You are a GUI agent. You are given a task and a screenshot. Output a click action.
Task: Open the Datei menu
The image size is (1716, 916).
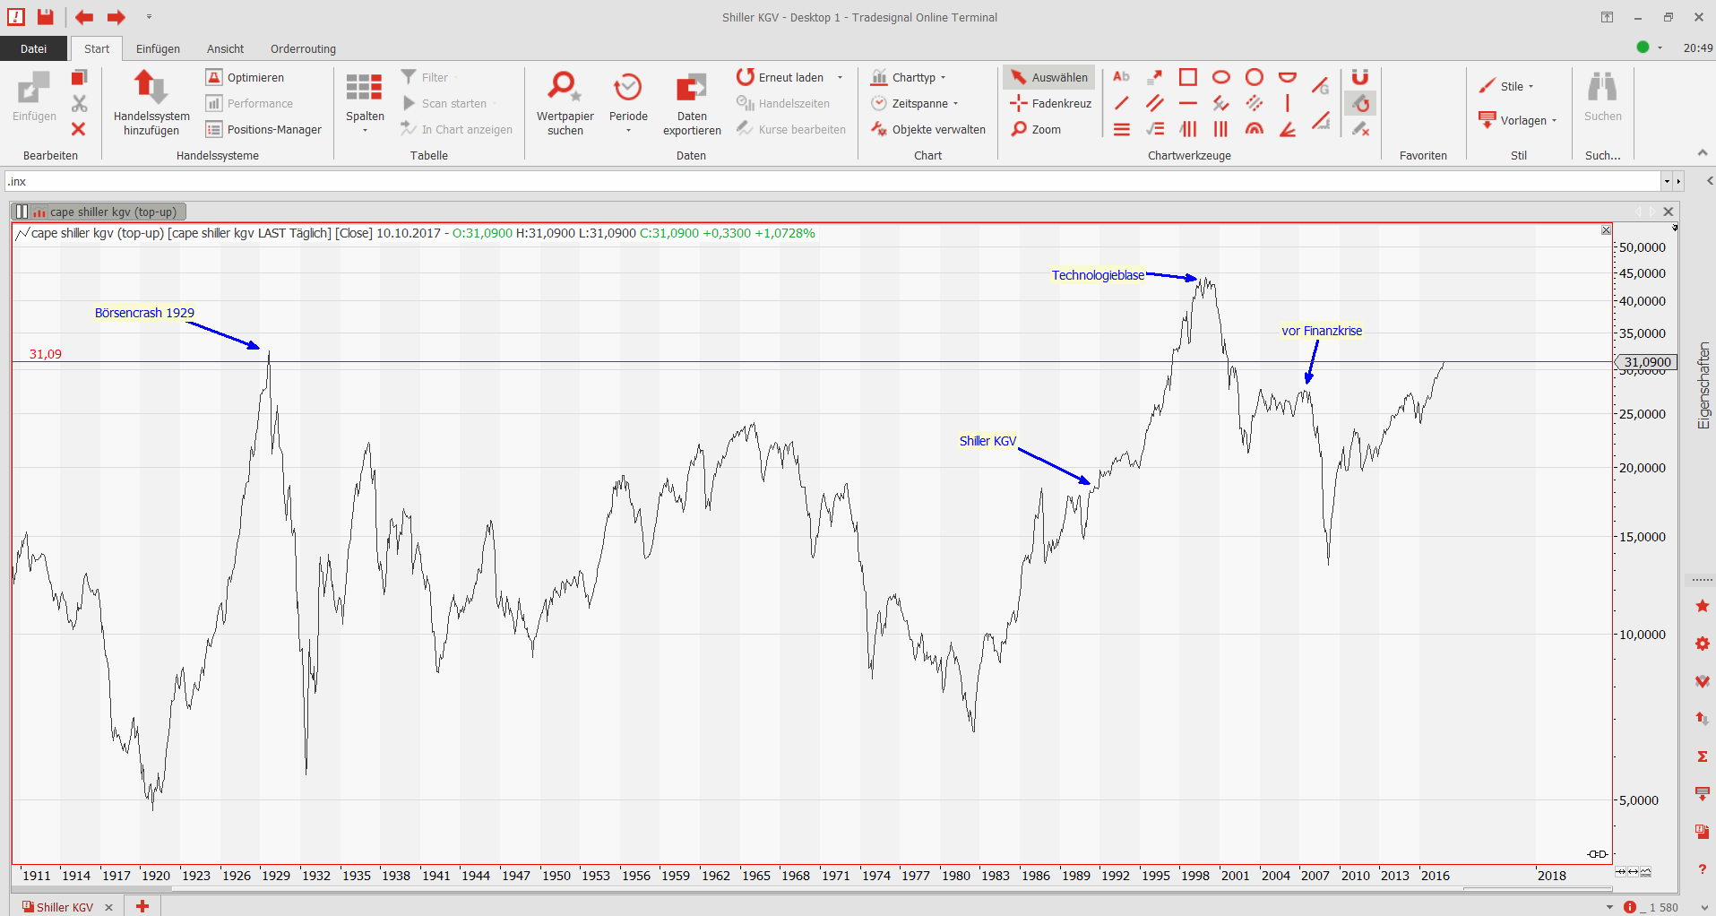tap(33, 48)
